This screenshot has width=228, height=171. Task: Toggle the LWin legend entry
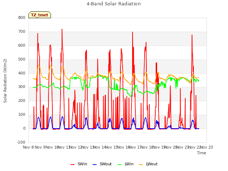coord(125,164)
